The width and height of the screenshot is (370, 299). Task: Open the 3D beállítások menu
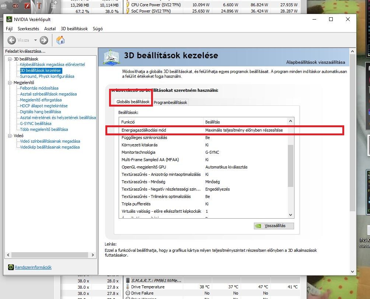tap(74, 28)
